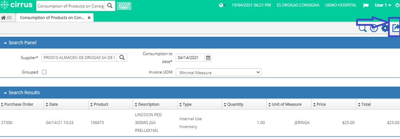Viewport: 400px width, 139px height.
Task: Click the JERINGA unit cell
Action: [302, 123]
